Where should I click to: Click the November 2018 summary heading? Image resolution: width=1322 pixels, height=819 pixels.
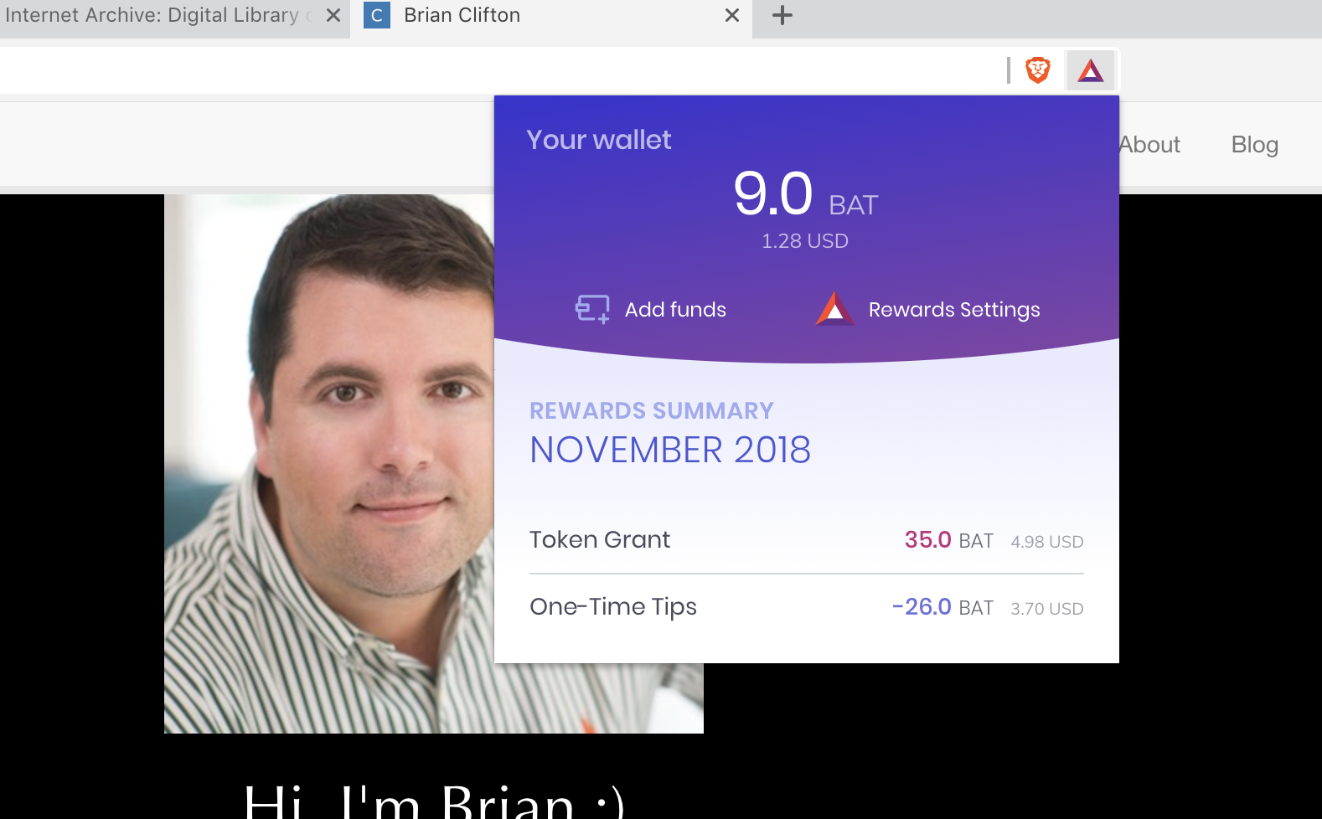tap(670, 451)
